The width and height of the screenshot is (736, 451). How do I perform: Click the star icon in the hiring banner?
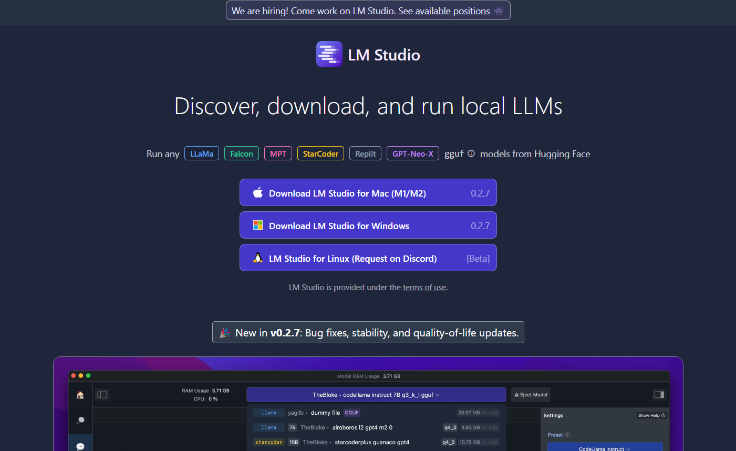(499, 10)
